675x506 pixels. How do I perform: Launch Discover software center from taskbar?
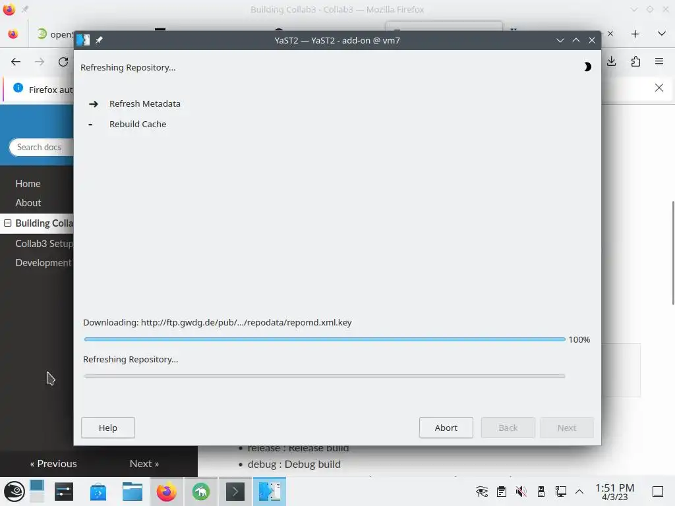click(x=98, y=492)
